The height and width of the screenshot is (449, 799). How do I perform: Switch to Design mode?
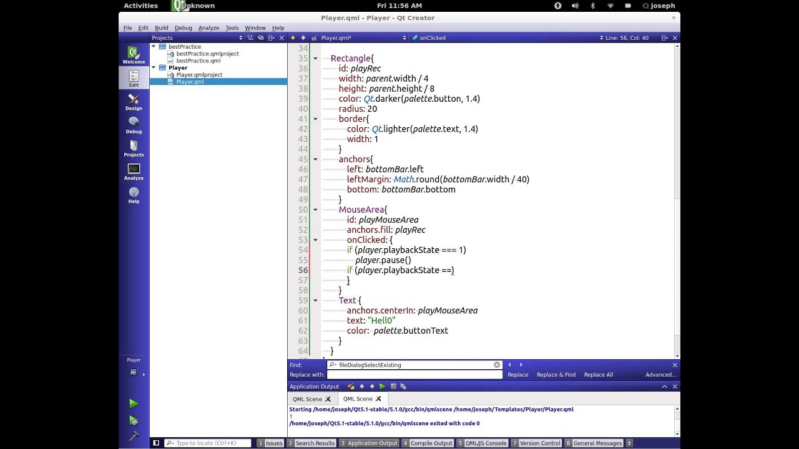(x=134, y=102)
